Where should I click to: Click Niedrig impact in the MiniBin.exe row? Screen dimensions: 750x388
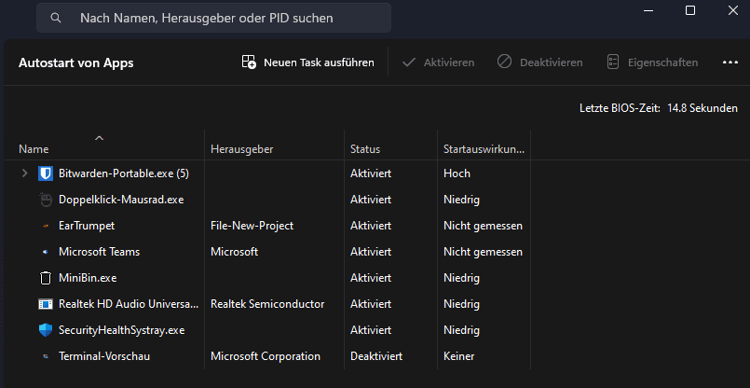(461, 278)
